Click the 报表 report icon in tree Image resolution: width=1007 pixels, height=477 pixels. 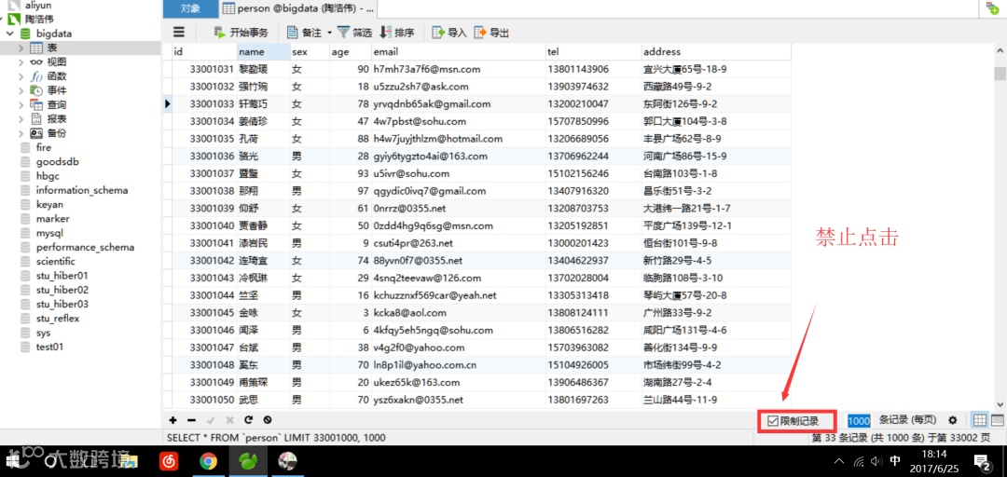tap(36, 118)
